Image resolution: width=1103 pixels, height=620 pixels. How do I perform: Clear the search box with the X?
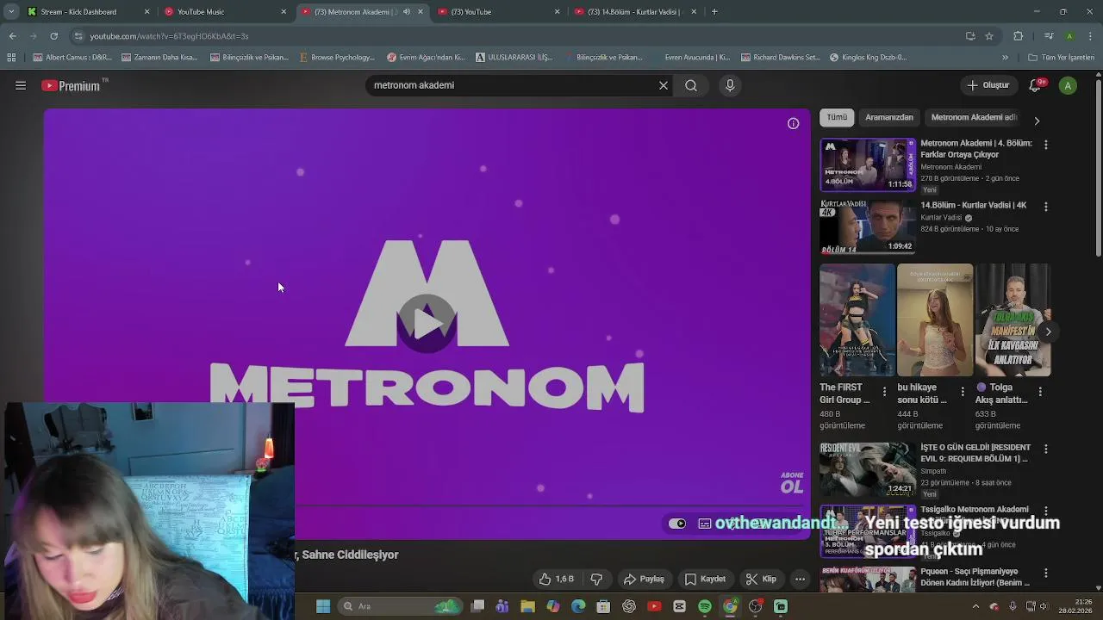coord(664,85)
